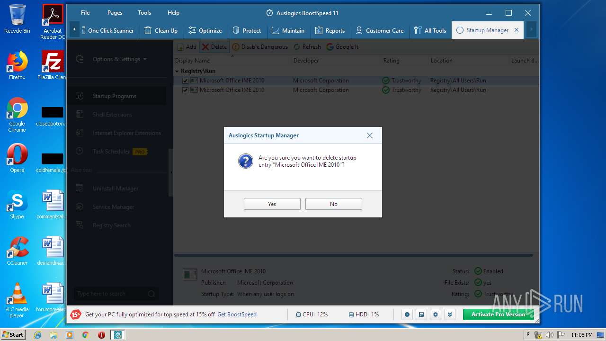Open the Maintain tab
Viewport: 606px width, 341px height.
(288, 30)
